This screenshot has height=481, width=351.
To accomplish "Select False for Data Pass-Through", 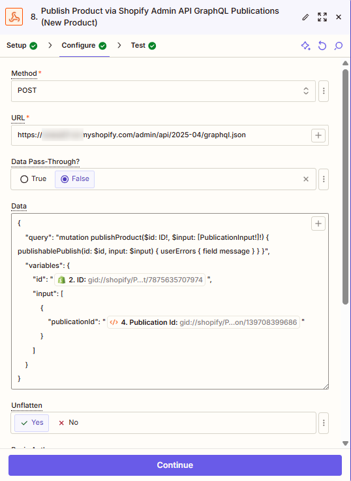I will pos(75,179).
